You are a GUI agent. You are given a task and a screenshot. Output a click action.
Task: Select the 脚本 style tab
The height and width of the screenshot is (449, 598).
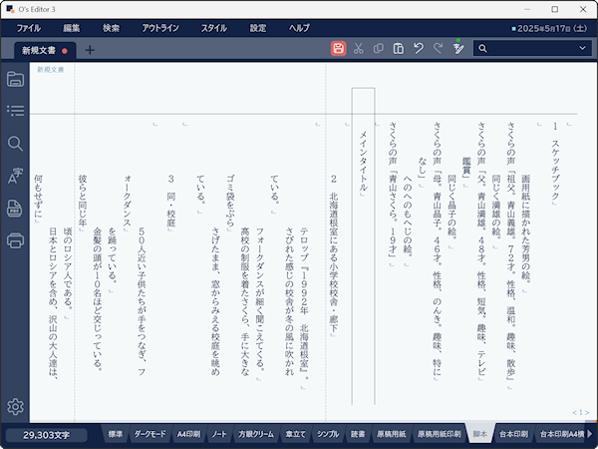[x=479, y=434]
